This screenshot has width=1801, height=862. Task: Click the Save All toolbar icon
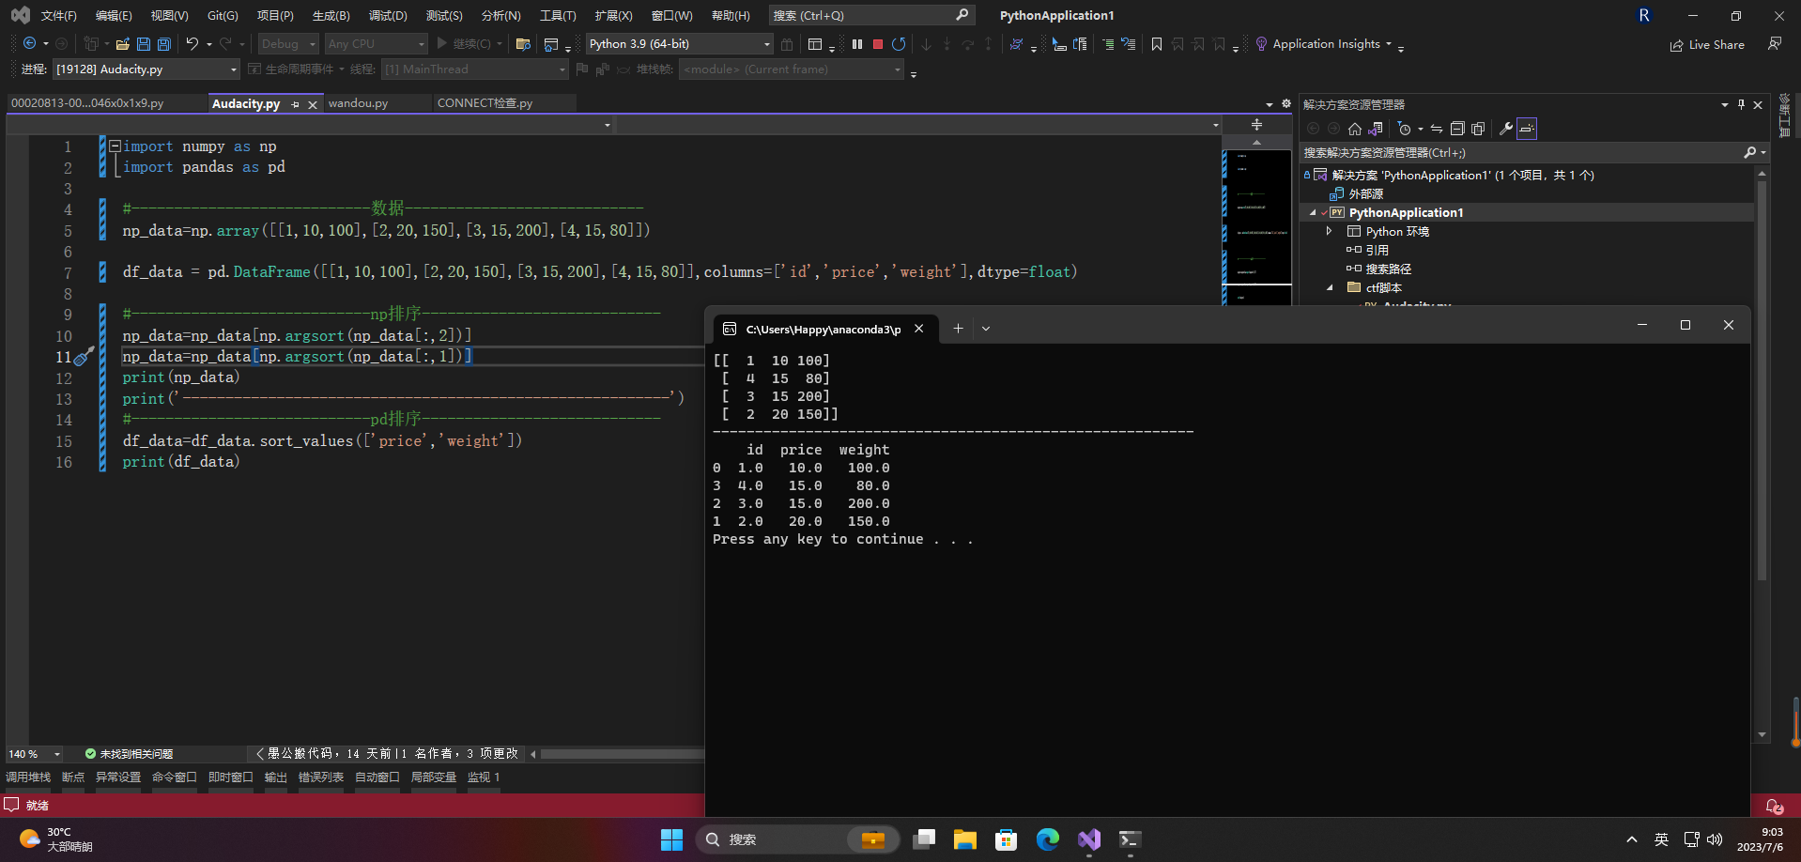[163, 44]
